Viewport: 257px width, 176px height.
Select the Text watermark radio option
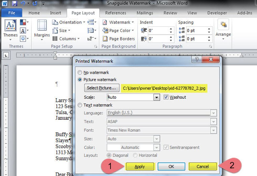(80, 105)
